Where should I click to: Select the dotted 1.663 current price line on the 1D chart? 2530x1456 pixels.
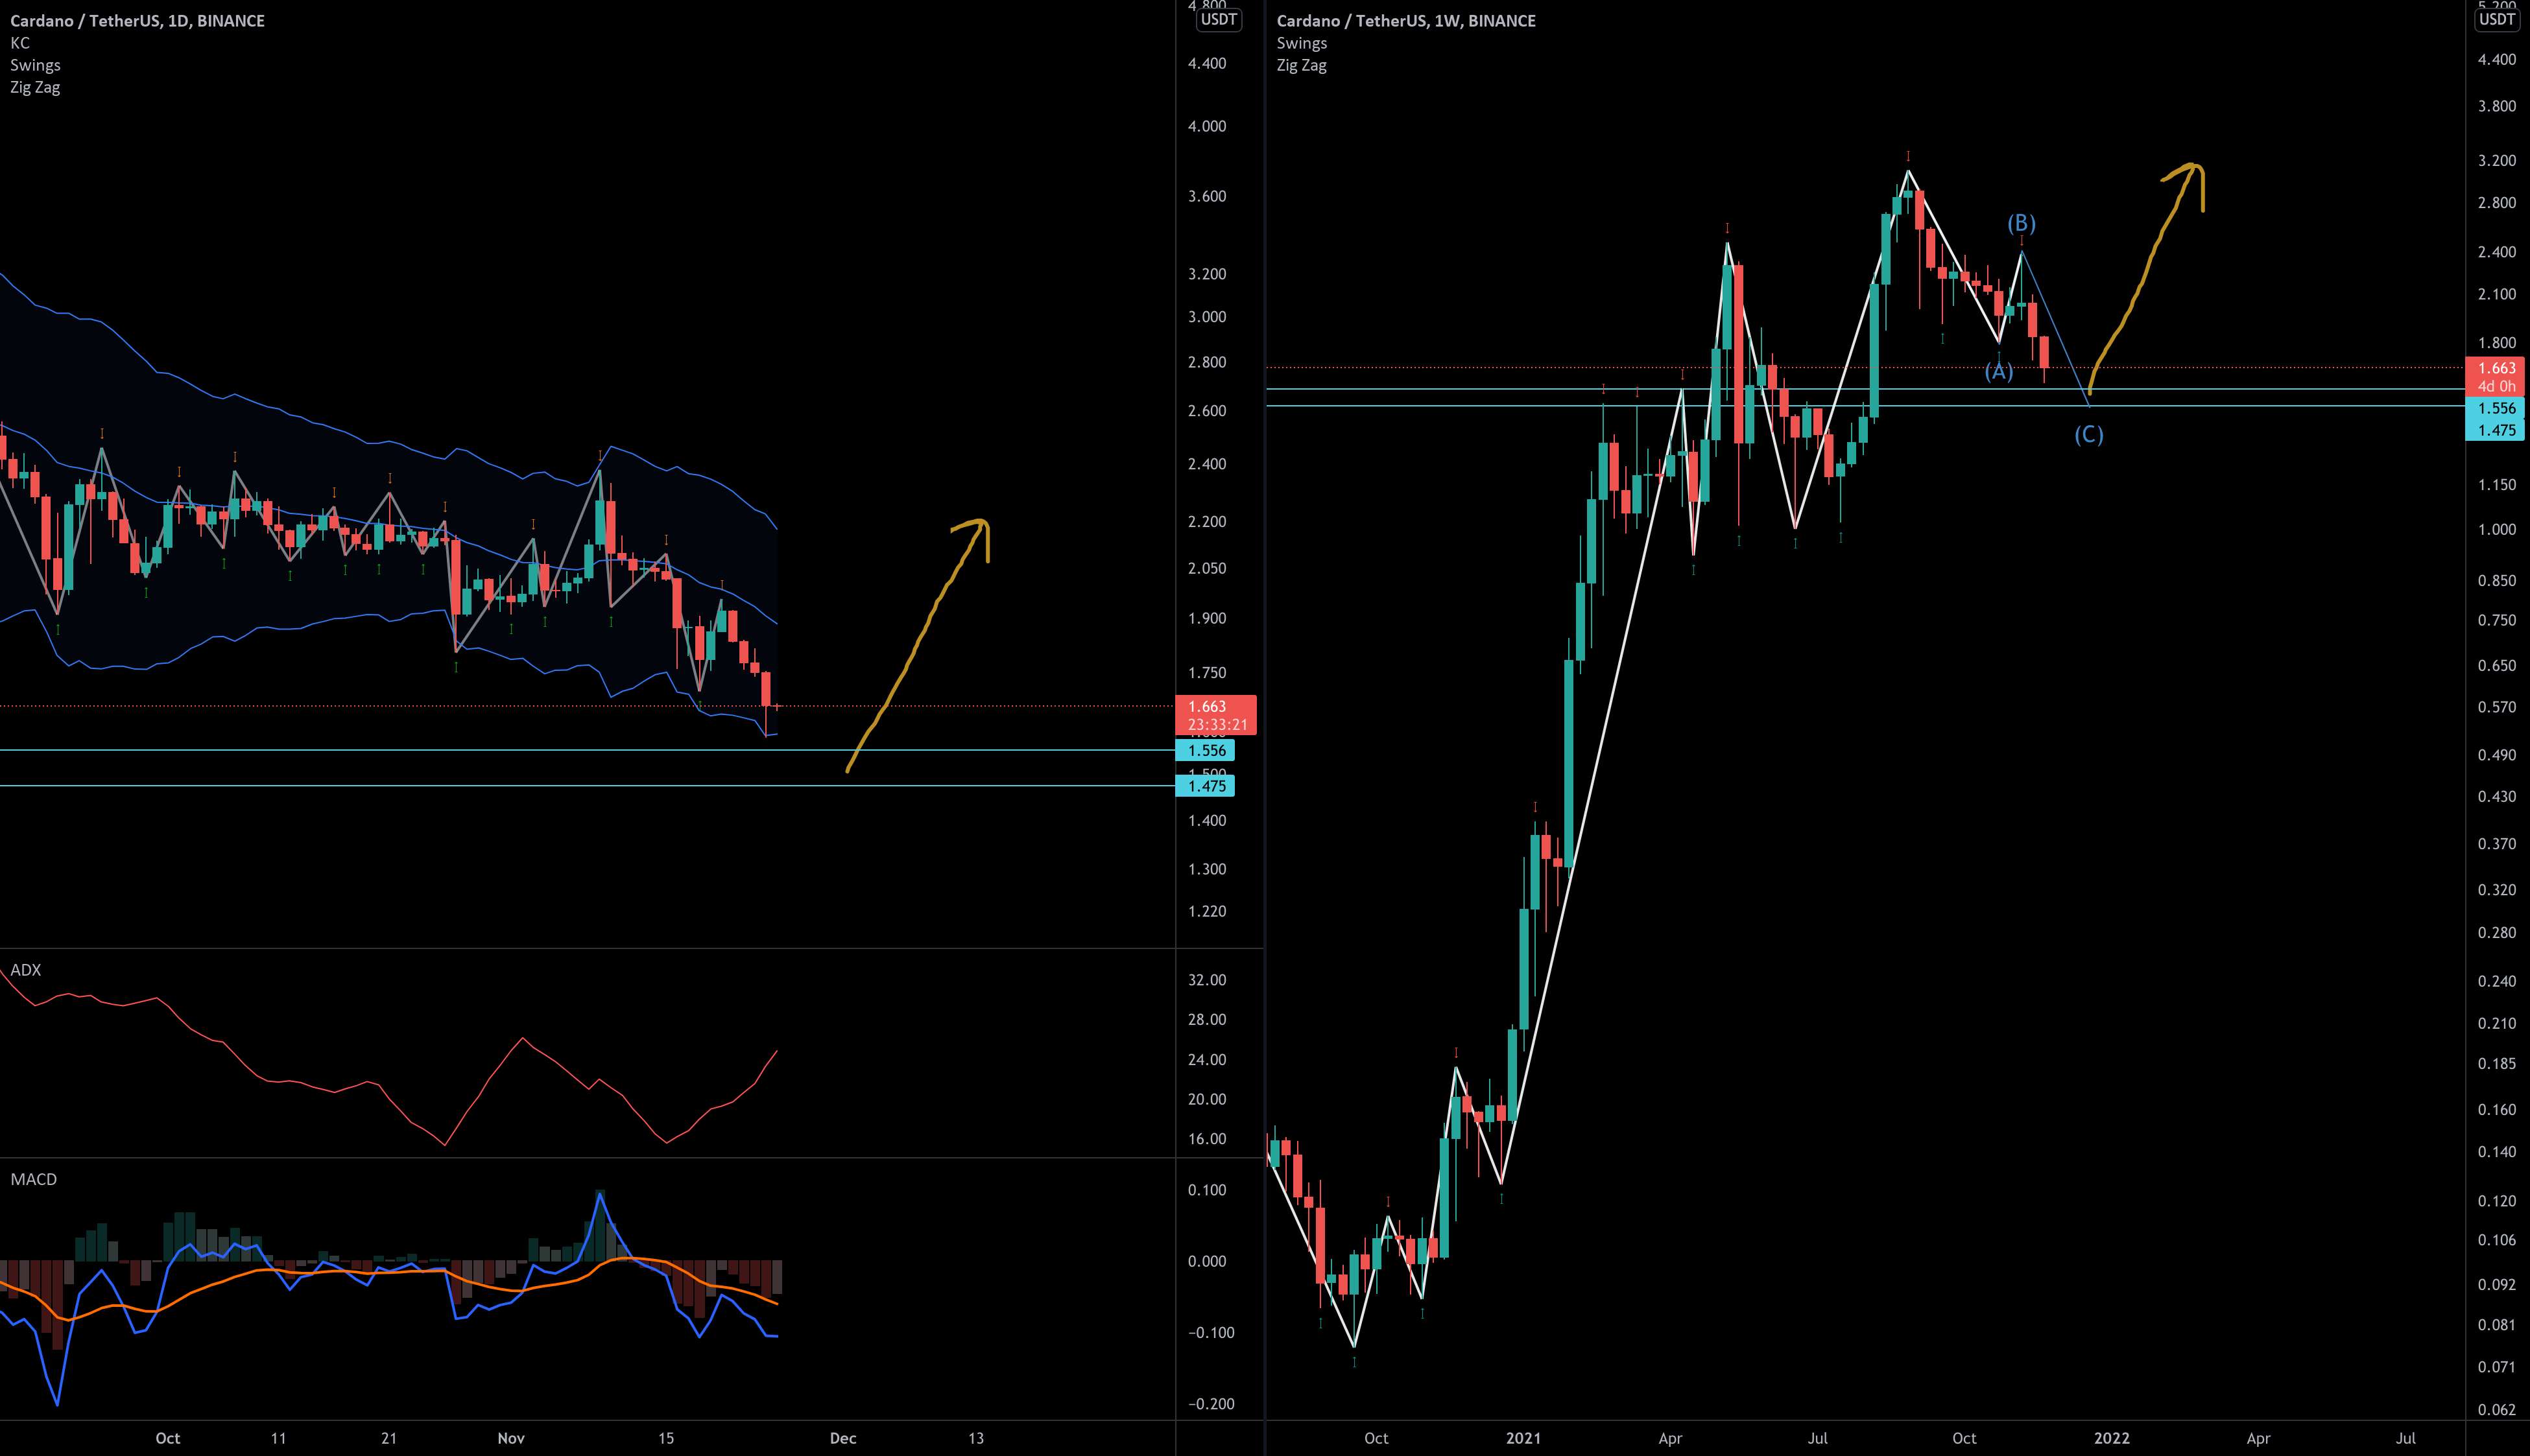tap(587, 706)
